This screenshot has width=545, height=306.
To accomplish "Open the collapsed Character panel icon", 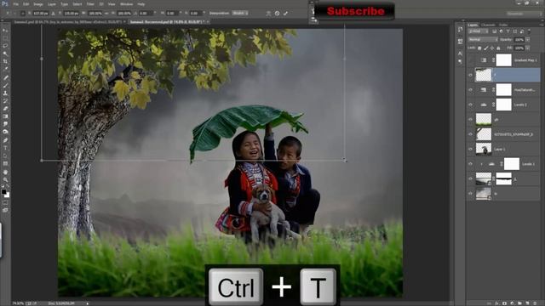I will click(460, 54).
